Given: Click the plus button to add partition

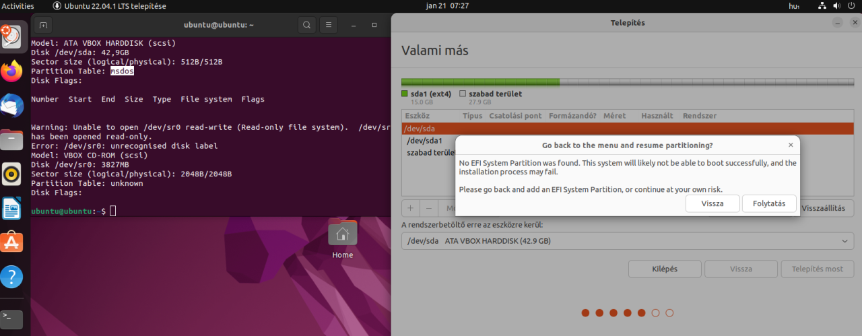Looking at the screenshot, I should (411, 207).
